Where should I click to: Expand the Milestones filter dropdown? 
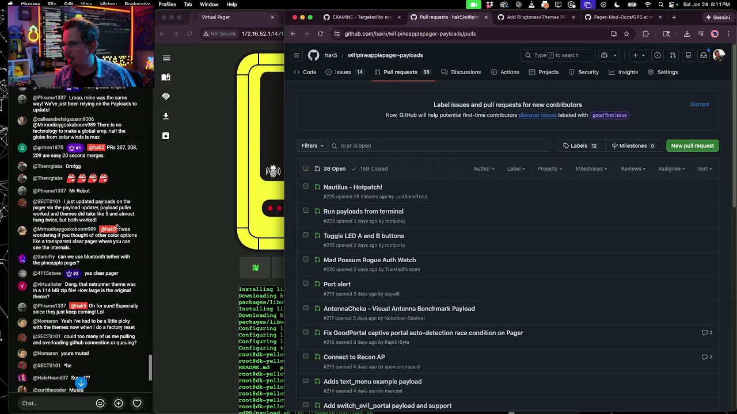click(x=592, y=169)
